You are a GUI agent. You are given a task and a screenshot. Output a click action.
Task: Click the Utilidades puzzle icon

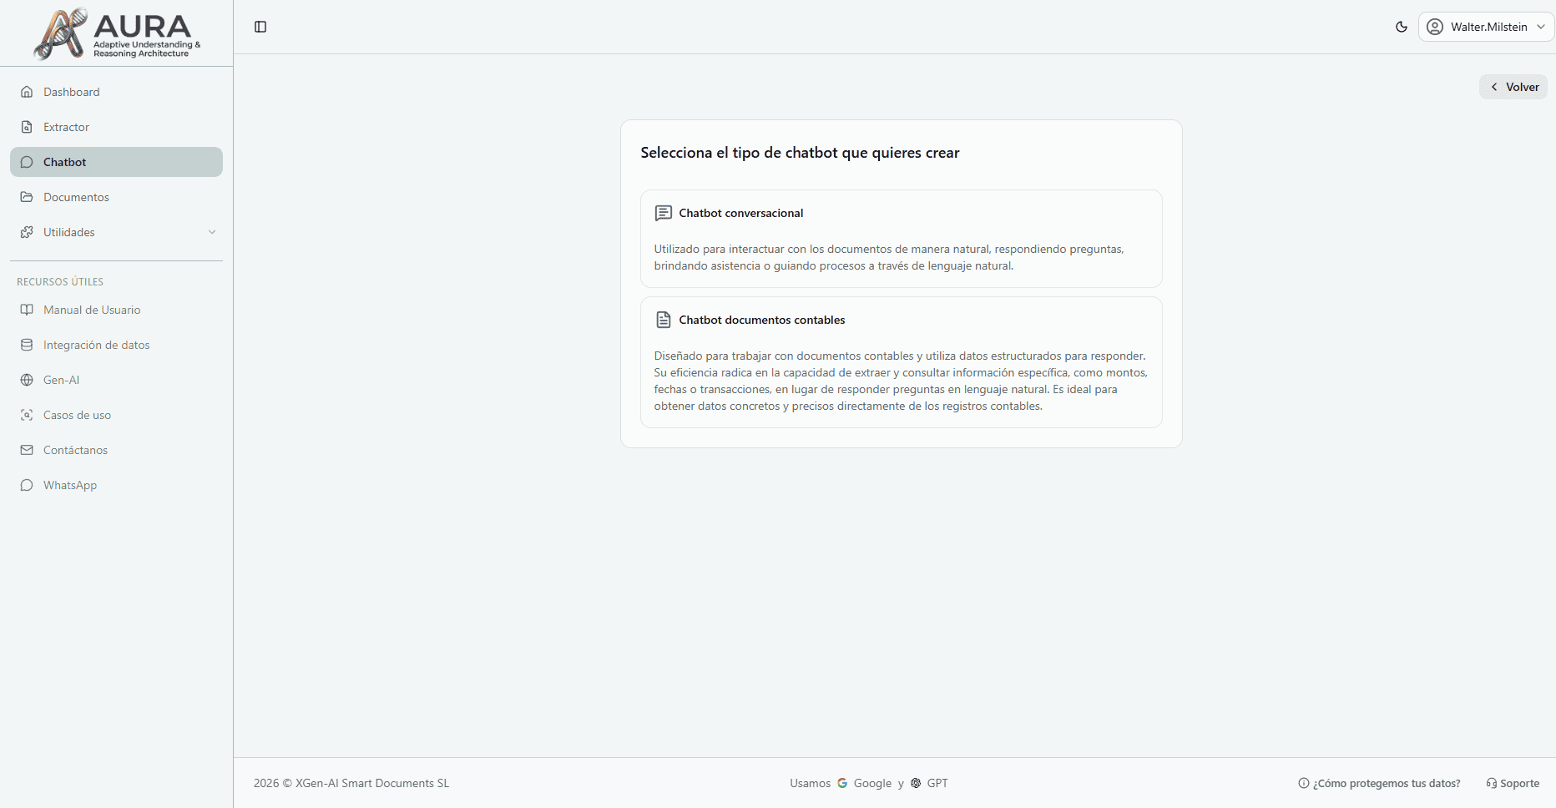(x=27, y=232)
